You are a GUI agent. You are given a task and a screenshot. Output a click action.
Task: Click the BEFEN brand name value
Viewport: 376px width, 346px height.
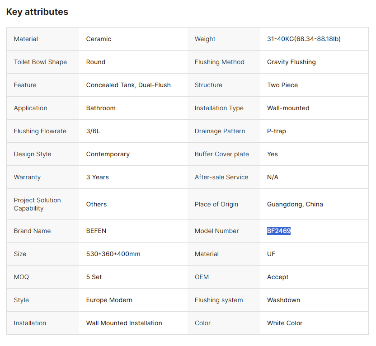coord(96,231)
